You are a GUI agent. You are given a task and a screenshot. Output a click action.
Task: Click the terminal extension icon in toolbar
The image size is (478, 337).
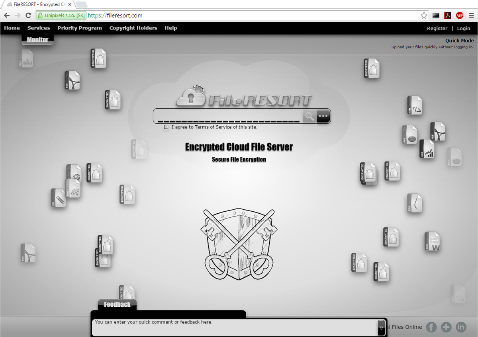point(436,16)
